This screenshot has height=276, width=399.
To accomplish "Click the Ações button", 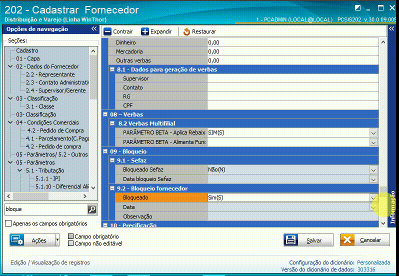I will 32,240.
